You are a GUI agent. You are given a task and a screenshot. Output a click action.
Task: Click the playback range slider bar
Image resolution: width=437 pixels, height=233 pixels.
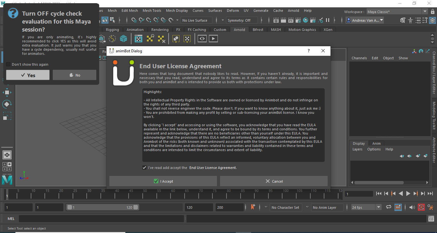pyautogui.click(x=102, y=207)
